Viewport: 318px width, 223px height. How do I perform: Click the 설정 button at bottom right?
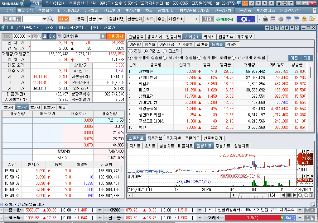tap(310, 218)
